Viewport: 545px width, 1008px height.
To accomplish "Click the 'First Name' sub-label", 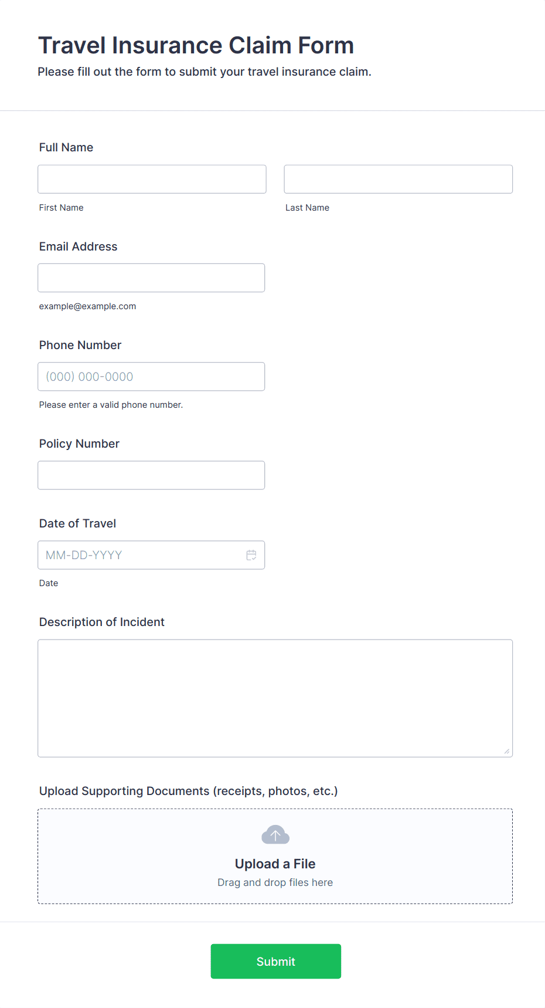I will 62,208.
